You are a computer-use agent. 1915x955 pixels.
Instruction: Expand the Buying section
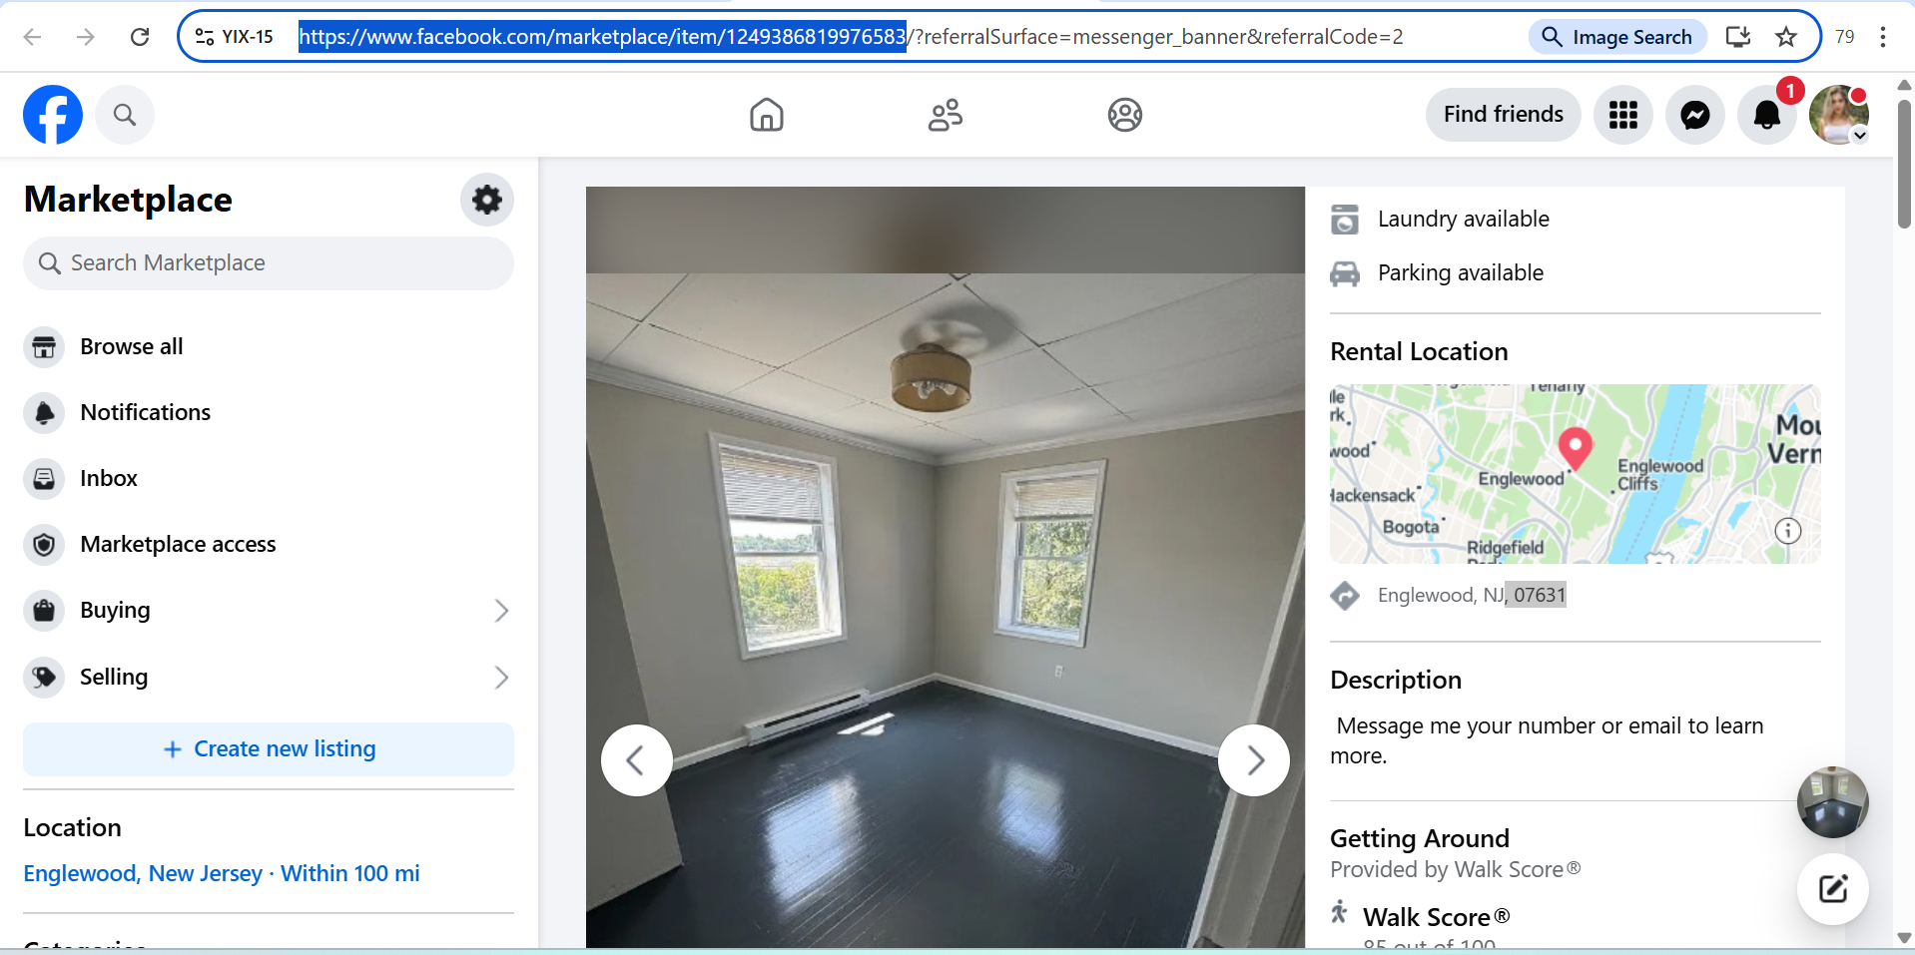point(269,611)
